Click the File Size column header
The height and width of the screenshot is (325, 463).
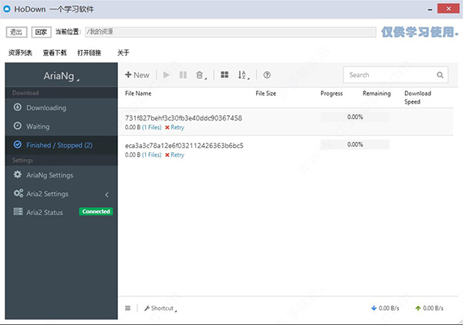click(265, 93)
